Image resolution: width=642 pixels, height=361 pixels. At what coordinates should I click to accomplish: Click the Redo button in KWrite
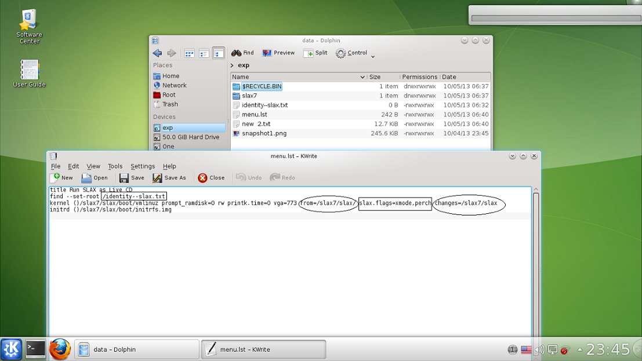pyautogui.click(x=282, y=178)
